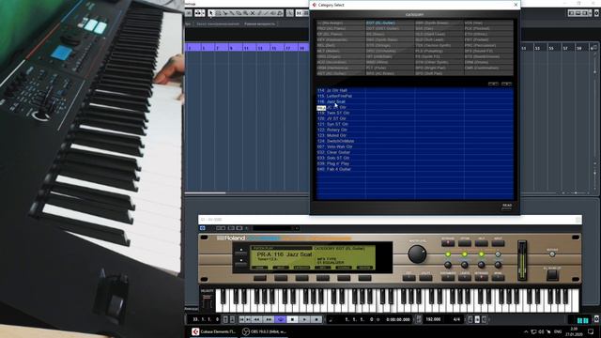Image resolution: width=601 pixels, height=338 pixels.
Task: Click Stop in the transport bar
Action: point(292,319)
